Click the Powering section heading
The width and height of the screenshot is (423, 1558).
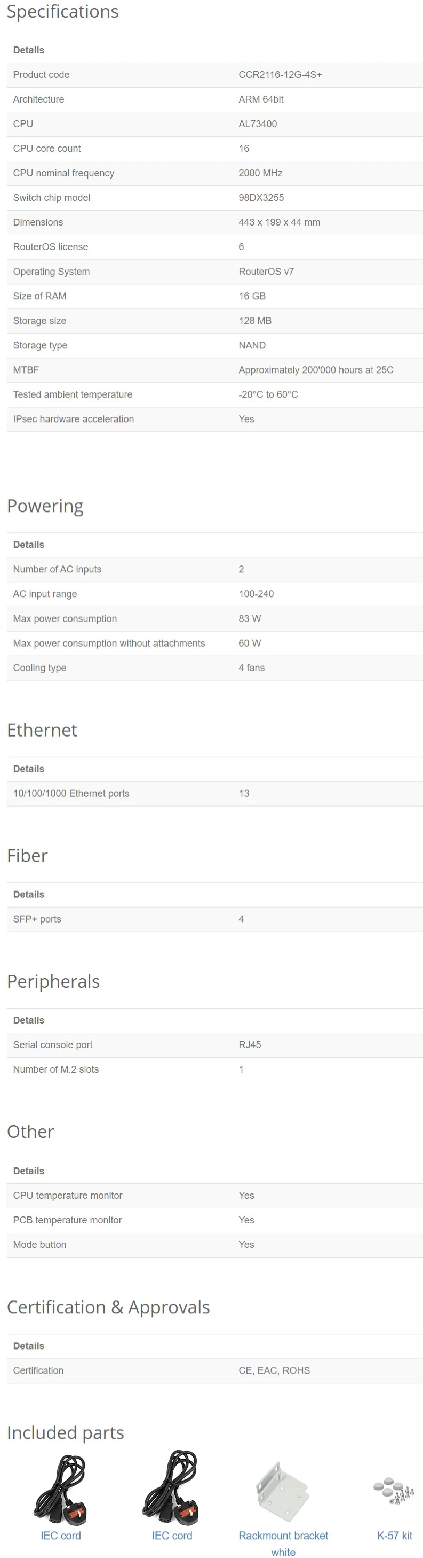click(45, 506)
